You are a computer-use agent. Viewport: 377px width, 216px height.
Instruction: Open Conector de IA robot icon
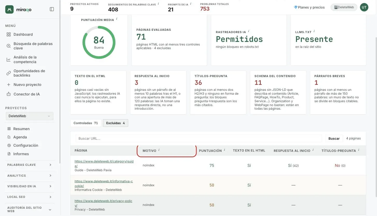[x=9, y=94]
